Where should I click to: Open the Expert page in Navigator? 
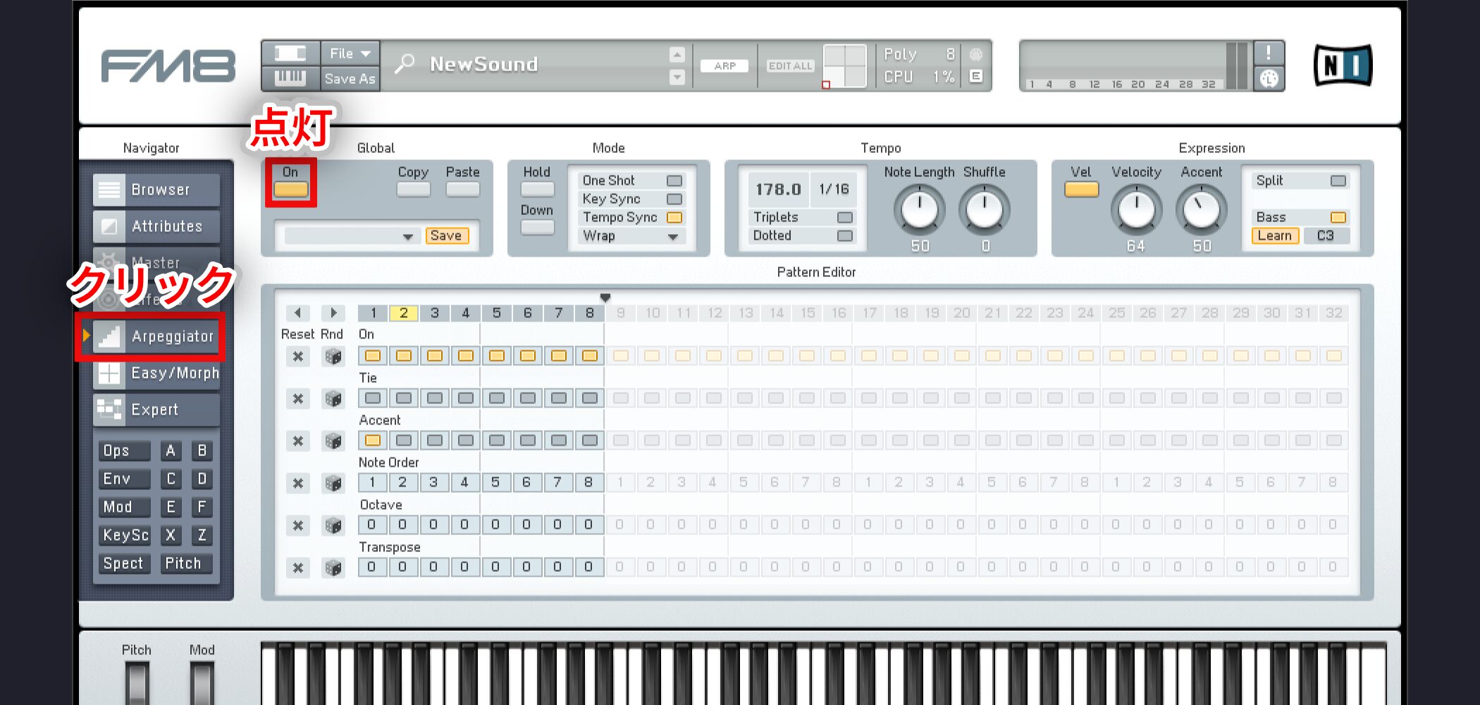coord(156,410)
